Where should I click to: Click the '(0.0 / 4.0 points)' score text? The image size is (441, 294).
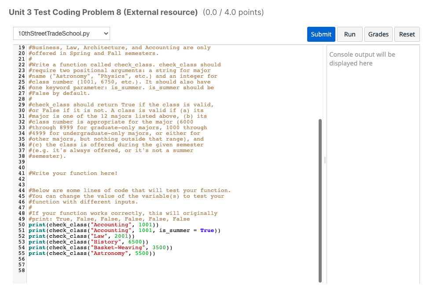(233, 12)
